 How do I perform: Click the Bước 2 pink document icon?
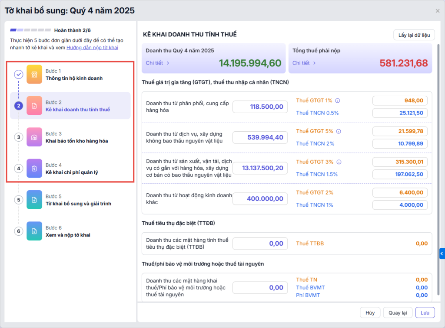[34, 106]
